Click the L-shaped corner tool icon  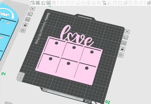click(109, 3)
